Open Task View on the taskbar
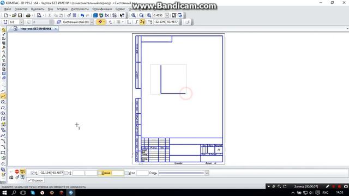The width and height of the screenshot is (349, 196). coord(23,193)
